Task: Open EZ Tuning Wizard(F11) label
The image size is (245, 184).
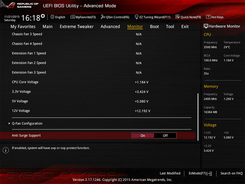Action: coord(155,17)
